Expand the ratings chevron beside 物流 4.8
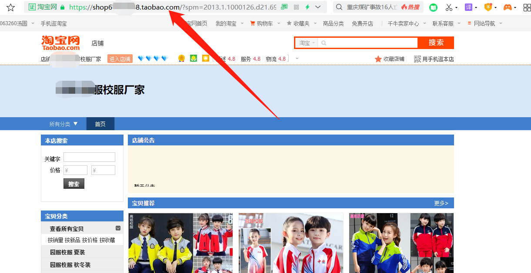531x273 pixels. tap(297, 59)
